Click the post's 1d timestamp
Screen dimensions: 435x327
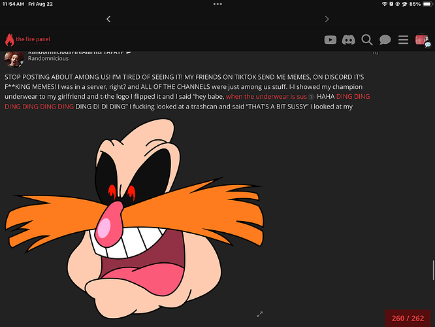[x=374, y=54]
